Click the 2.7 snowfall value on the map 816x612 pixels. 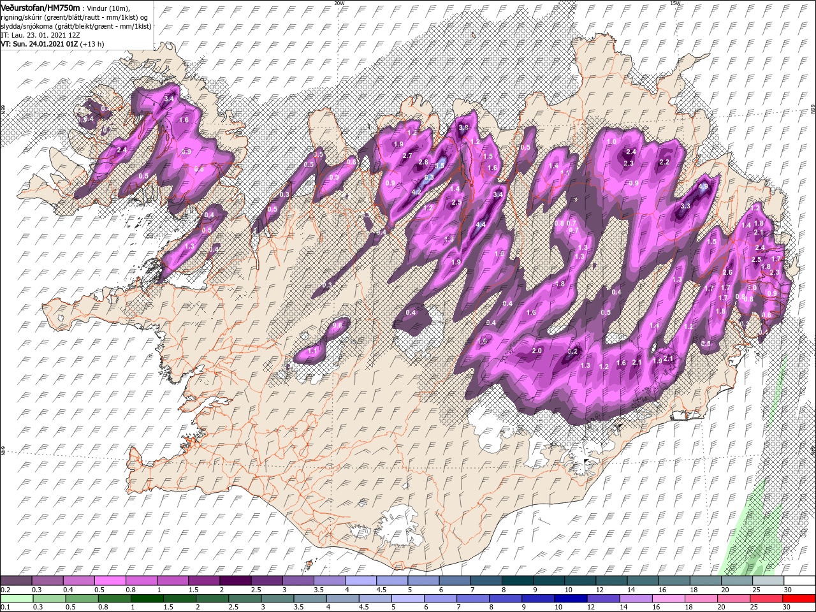[x=408, y=155]
